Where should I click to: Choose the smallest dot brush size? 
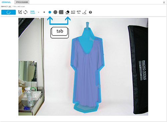click(38, 12)
